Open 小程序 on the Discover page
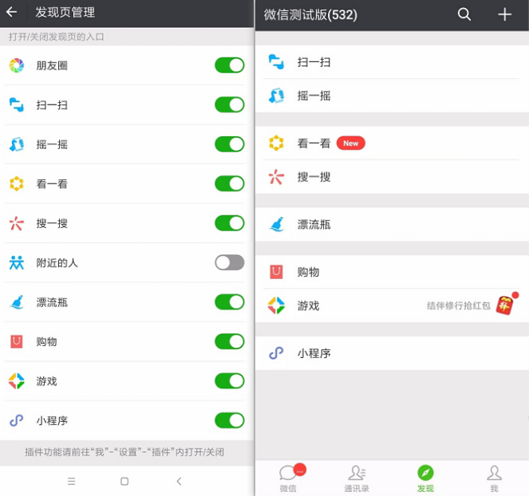 392,353
